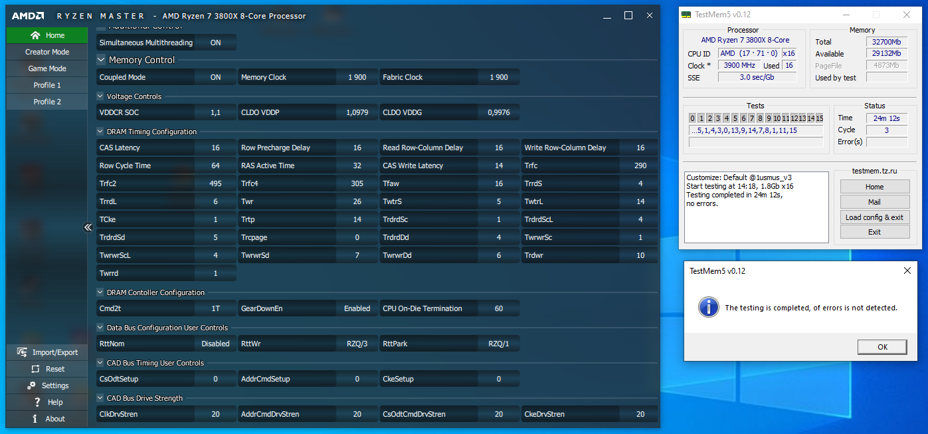Click VDDCR SOC 1,1 value

point(216,112)
